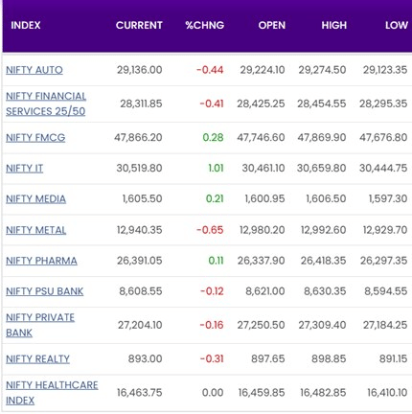Click the NIFTY REALTY index link
This screenshot has width=412, height=414.
37,359
